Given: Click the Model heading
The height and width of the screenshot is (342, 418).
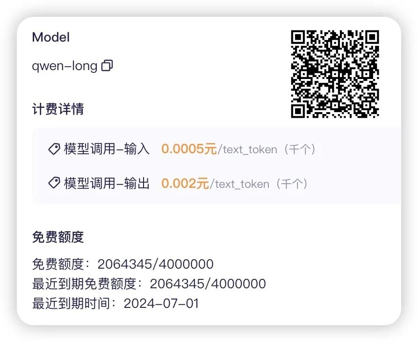Looking at the screenshot, I should click(x=50, y=37).
